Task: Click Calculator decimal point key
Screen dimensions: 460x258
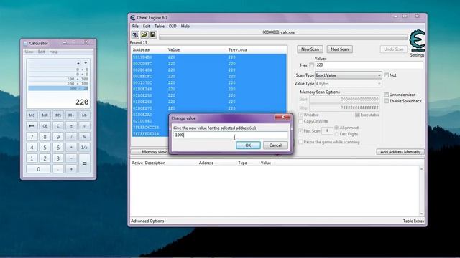Action: coord(58,169)
